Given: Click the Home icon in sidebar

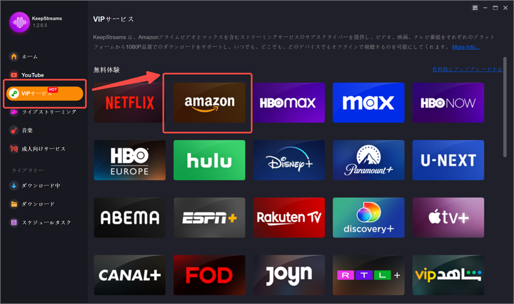Looking at the screenshot, I should tap(14, 56).
